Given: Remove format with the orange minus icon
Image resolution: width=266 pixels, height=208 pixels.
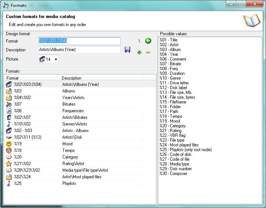Looking at the screenshot, I should click(148, 52).
